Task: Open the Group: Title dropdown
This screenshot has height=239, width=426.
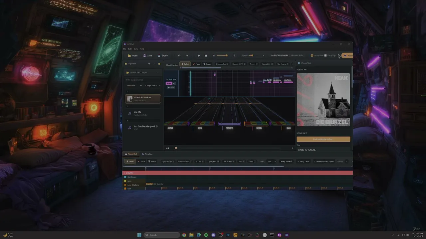Action: (152, 86)
